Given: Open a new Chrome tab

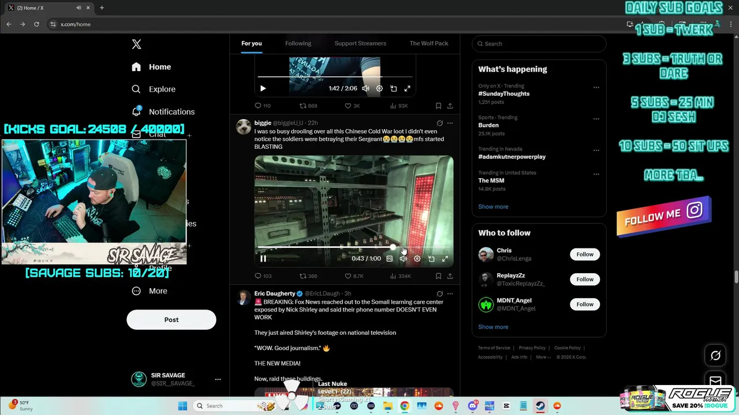Looking at the screenshot, I should (x=102, y=8).
